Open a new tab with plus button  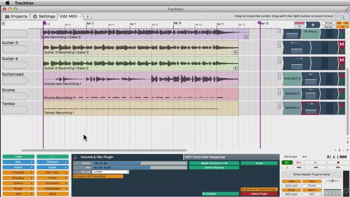coord(87,16)
